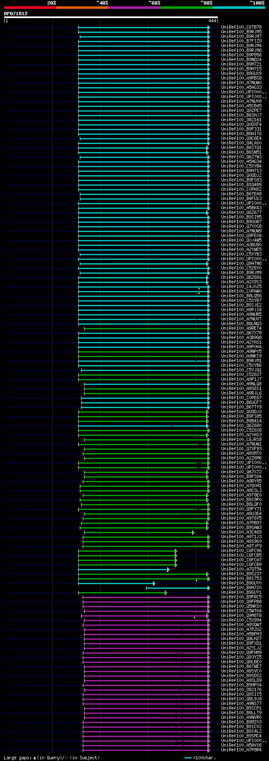The height and width of the screenshot is (761, 269).
Task: Select hit UniRef100_B9GUY0
Action: click(241, 583)
